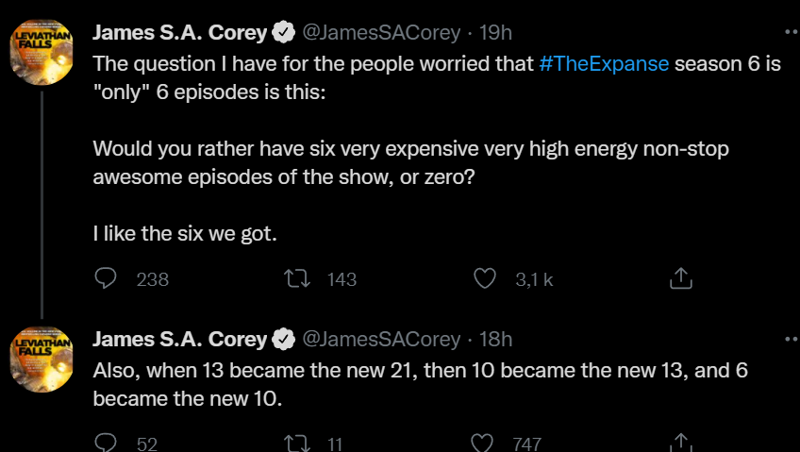The height and width of the screenshot is (452, 800).
Task: Click the verified badge on second tweet
Action: point(283,339)
